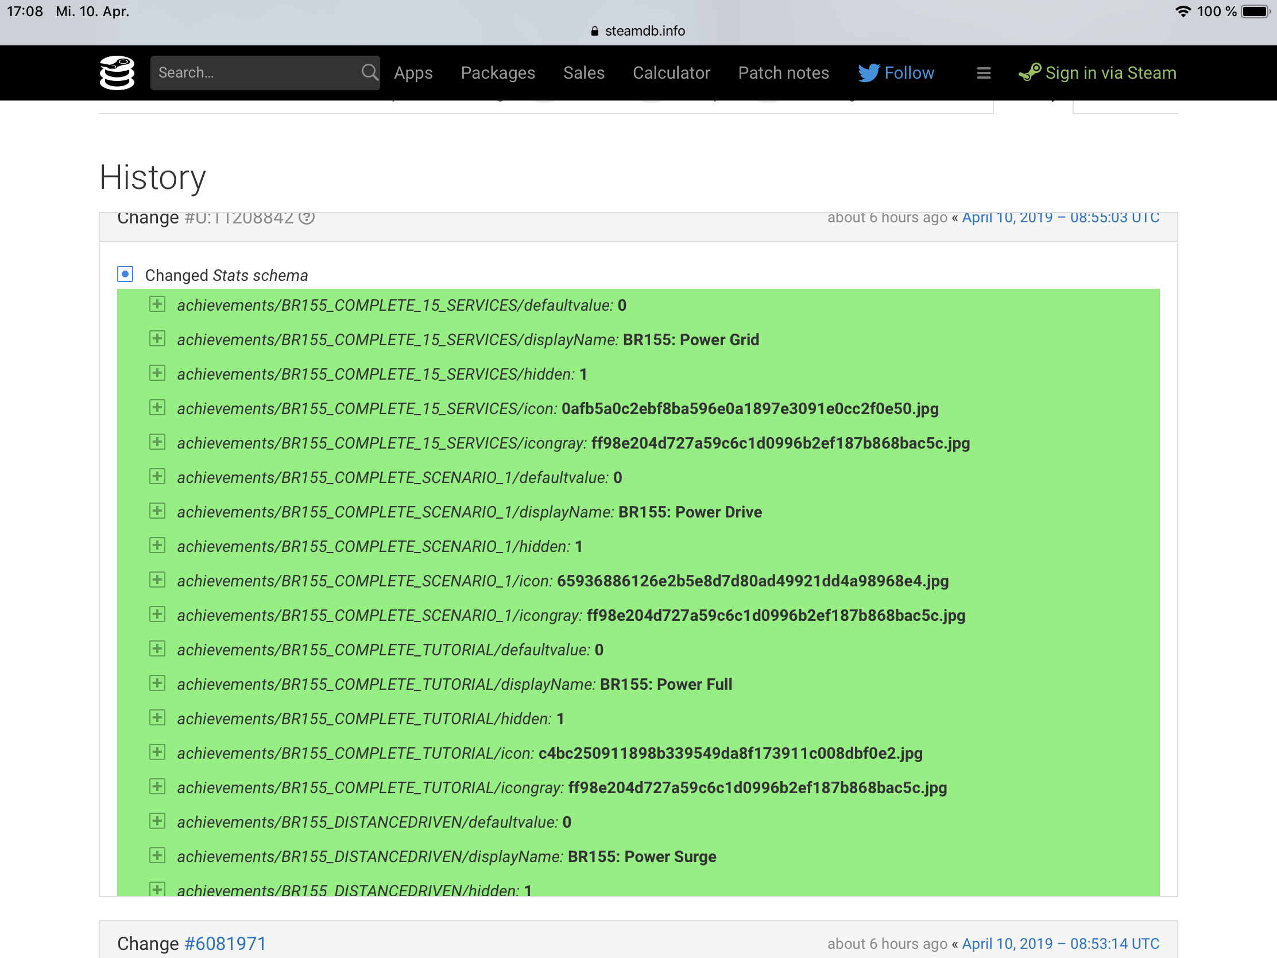Click the Steam logo sign-in icon
The height and width of the screenshot is (958, 1277).
[1030, 73]
